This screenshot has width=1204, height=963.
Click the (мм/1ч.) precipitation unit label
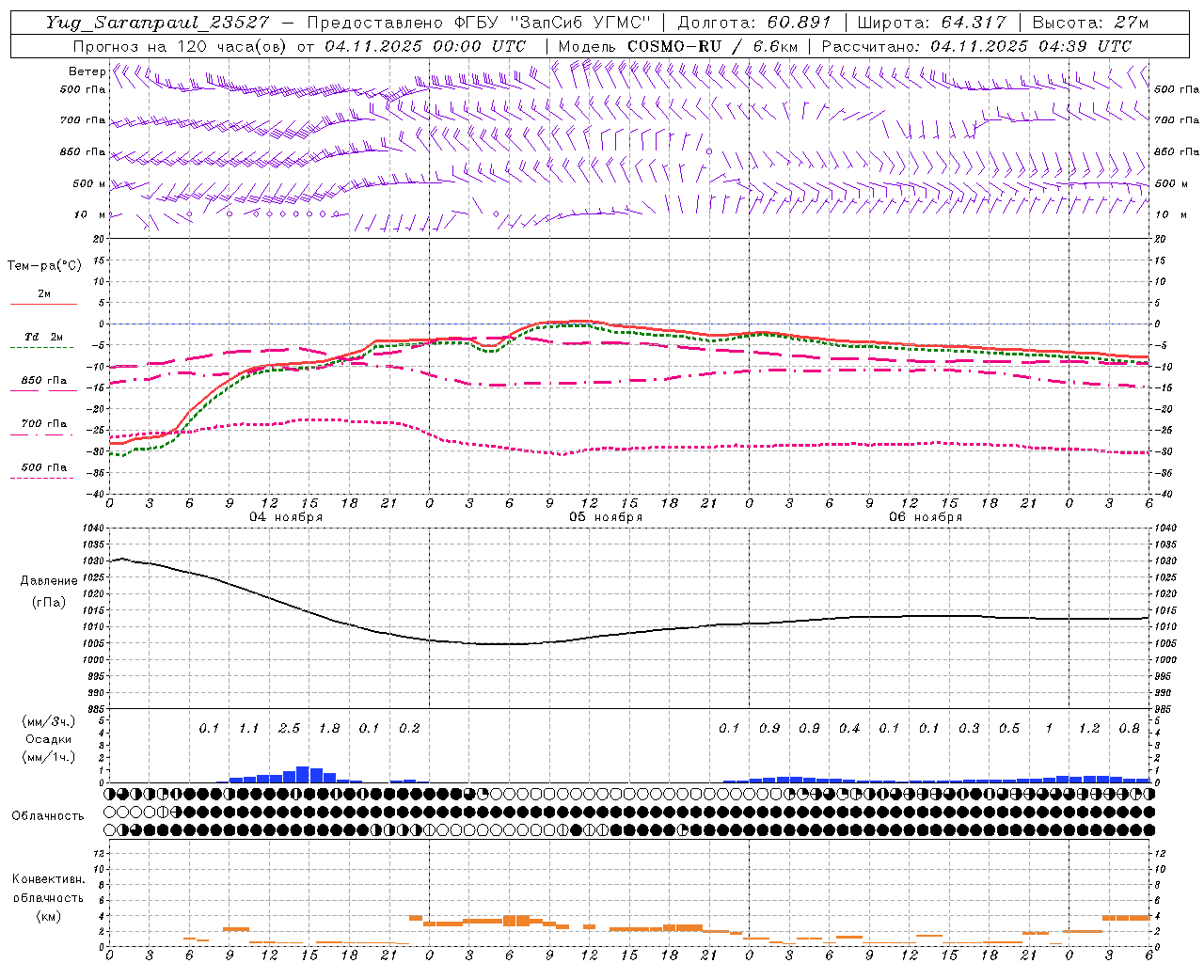[x=49, y=757]
